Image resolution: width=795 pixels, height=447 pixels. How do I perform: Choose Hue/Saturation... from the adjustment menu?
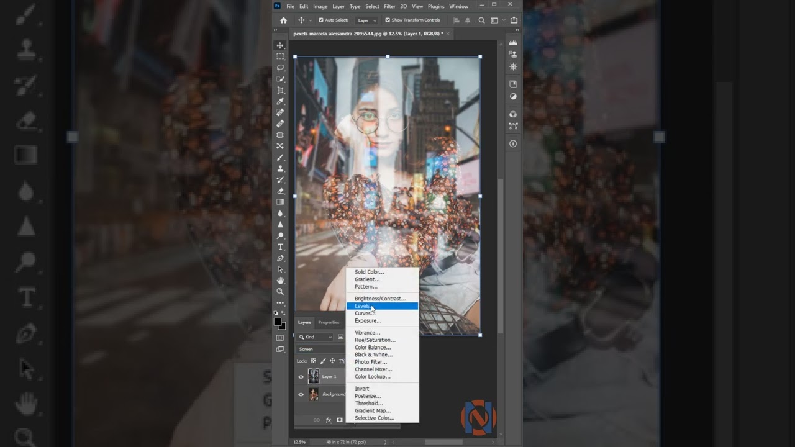tap(382, 340)
